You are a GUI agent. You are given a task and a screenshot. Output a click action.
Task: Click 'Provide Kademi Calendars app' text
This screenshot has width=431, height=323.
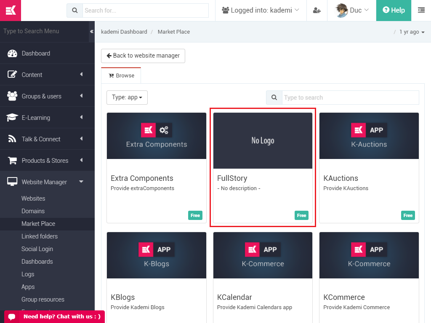255,307
